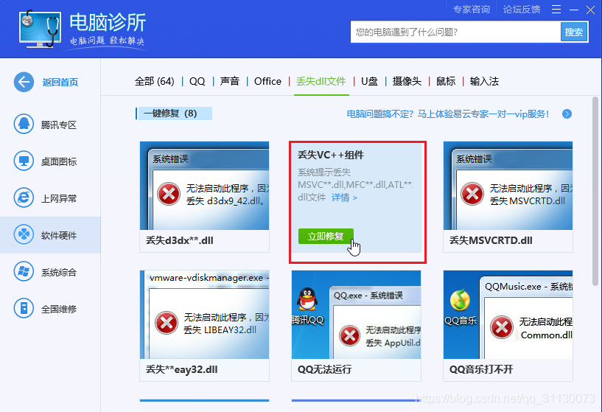Select the 全国维修 sidebar icon

tap(24, 309)
